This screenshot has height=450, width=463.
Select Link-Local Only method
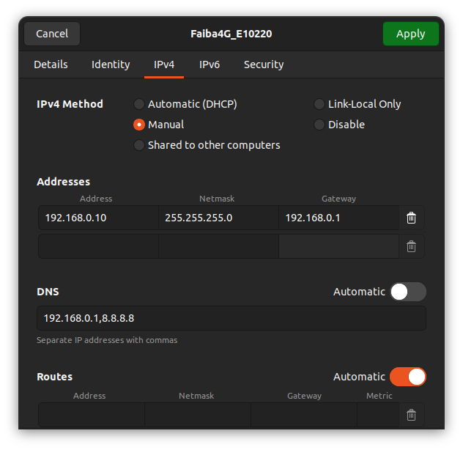[x=357, y=104]
